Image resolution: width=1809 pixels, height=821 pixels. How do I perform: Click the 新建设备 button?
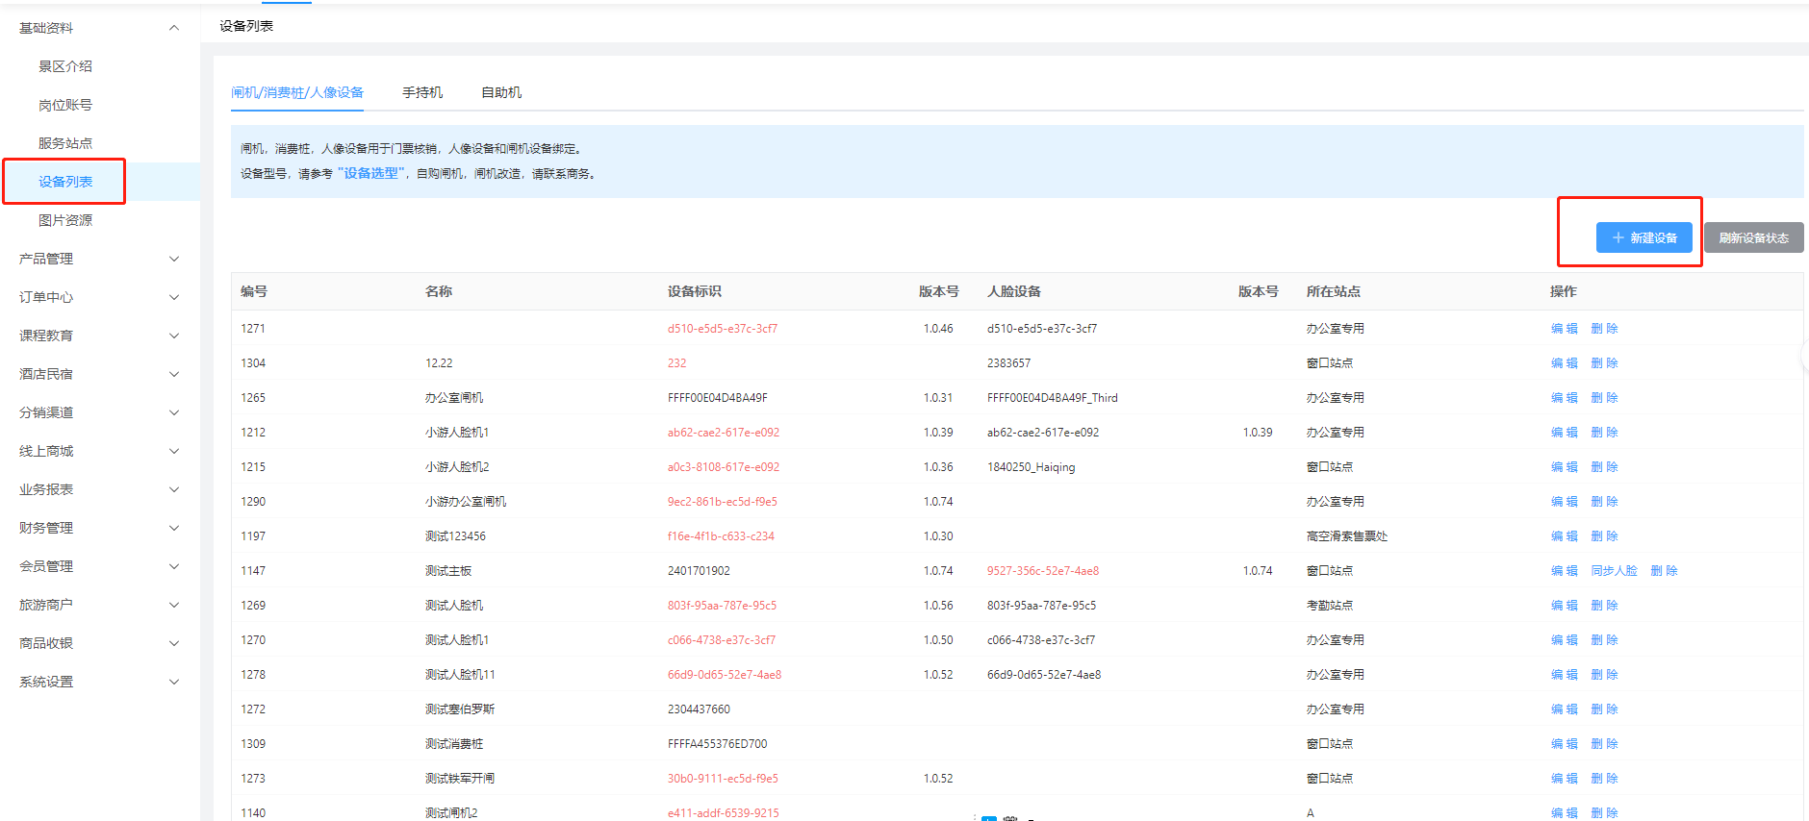pyautogui.click(x=1643, y=237)
